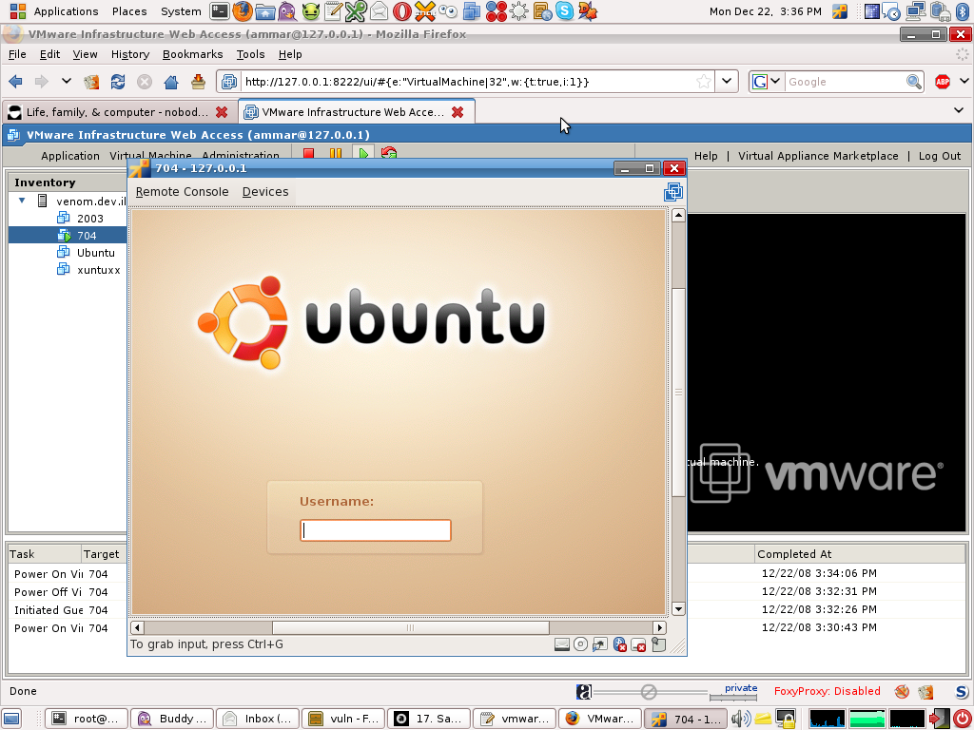Click the private slider in status bar

pyautogui.click(x=733, y=692)
